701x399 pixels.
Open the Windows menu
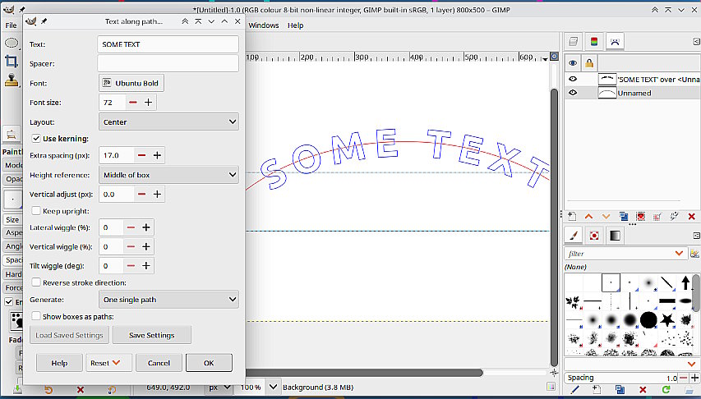263,25
